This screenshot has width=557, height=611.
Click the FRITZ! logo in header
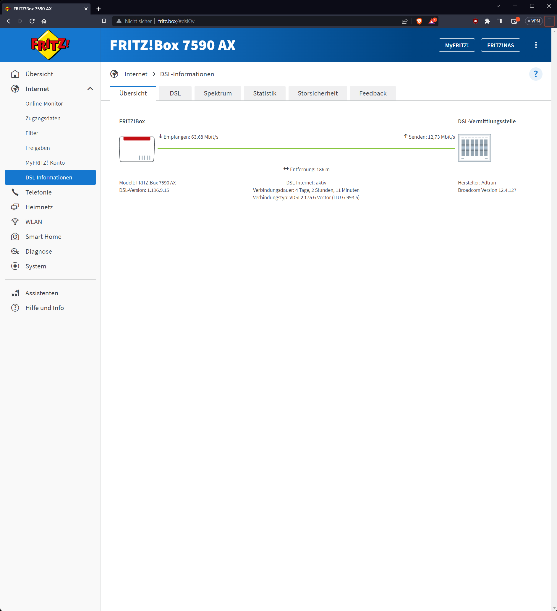(x=50, y=45)
